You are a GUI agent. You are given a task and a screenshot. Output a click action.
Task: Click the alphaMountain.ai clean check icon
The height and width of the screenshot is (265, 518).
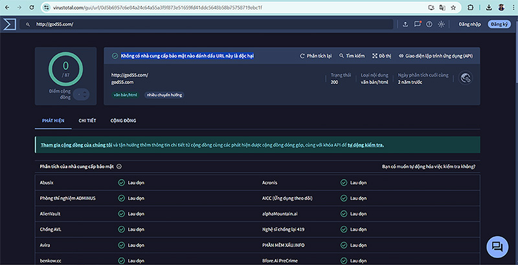point(344,214)
